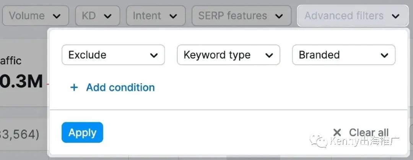Screen dimensions: 413x160
Task: Apply the advanced filter
Action: [x=83, y=132]
